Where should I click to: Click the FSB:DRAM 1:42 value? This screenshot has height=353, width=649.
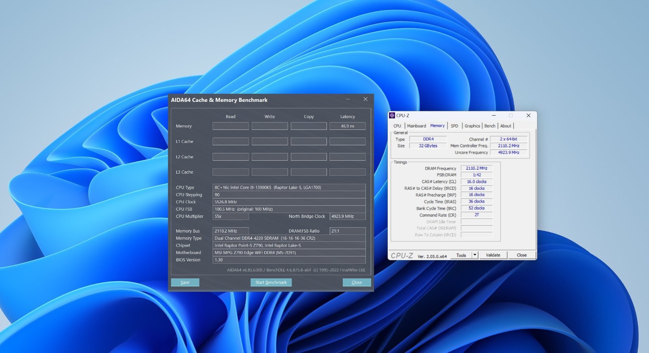click(x=477, y=175)
